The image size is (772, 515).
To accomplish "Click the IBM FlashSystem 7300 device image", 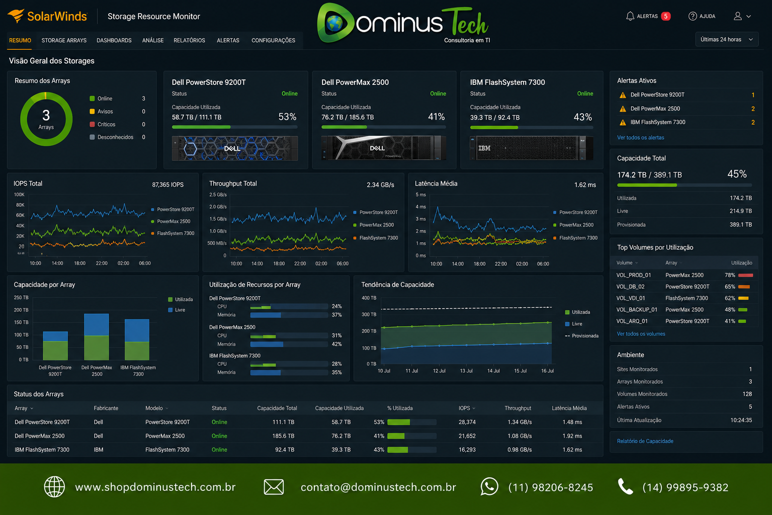I will click(x=531, y=148).
